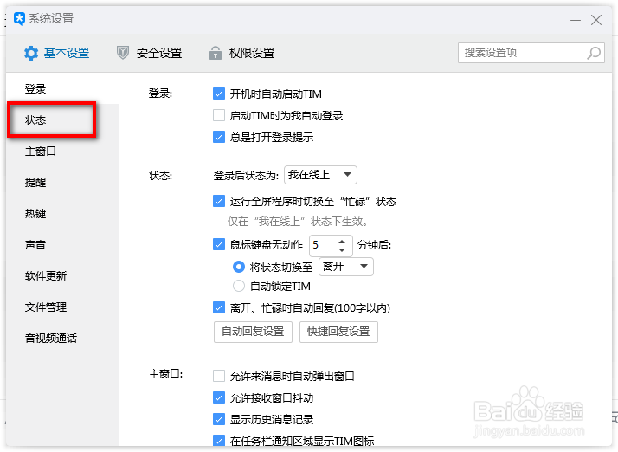Open the 热键 sidebar section
This screenshot has width=618, height=452.
(x=35, y=214)
